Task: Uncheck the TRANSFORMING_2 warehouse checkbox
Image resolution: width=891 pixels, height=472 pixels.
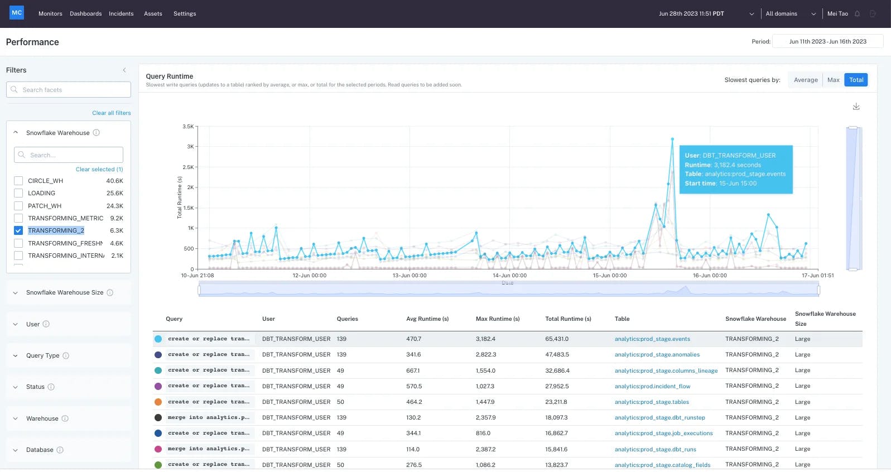Action: [18, 231]
